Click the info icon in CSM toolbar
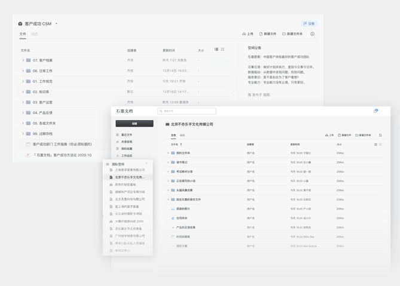Viewport: 400px width, 286px height. (x=312, y=34)
